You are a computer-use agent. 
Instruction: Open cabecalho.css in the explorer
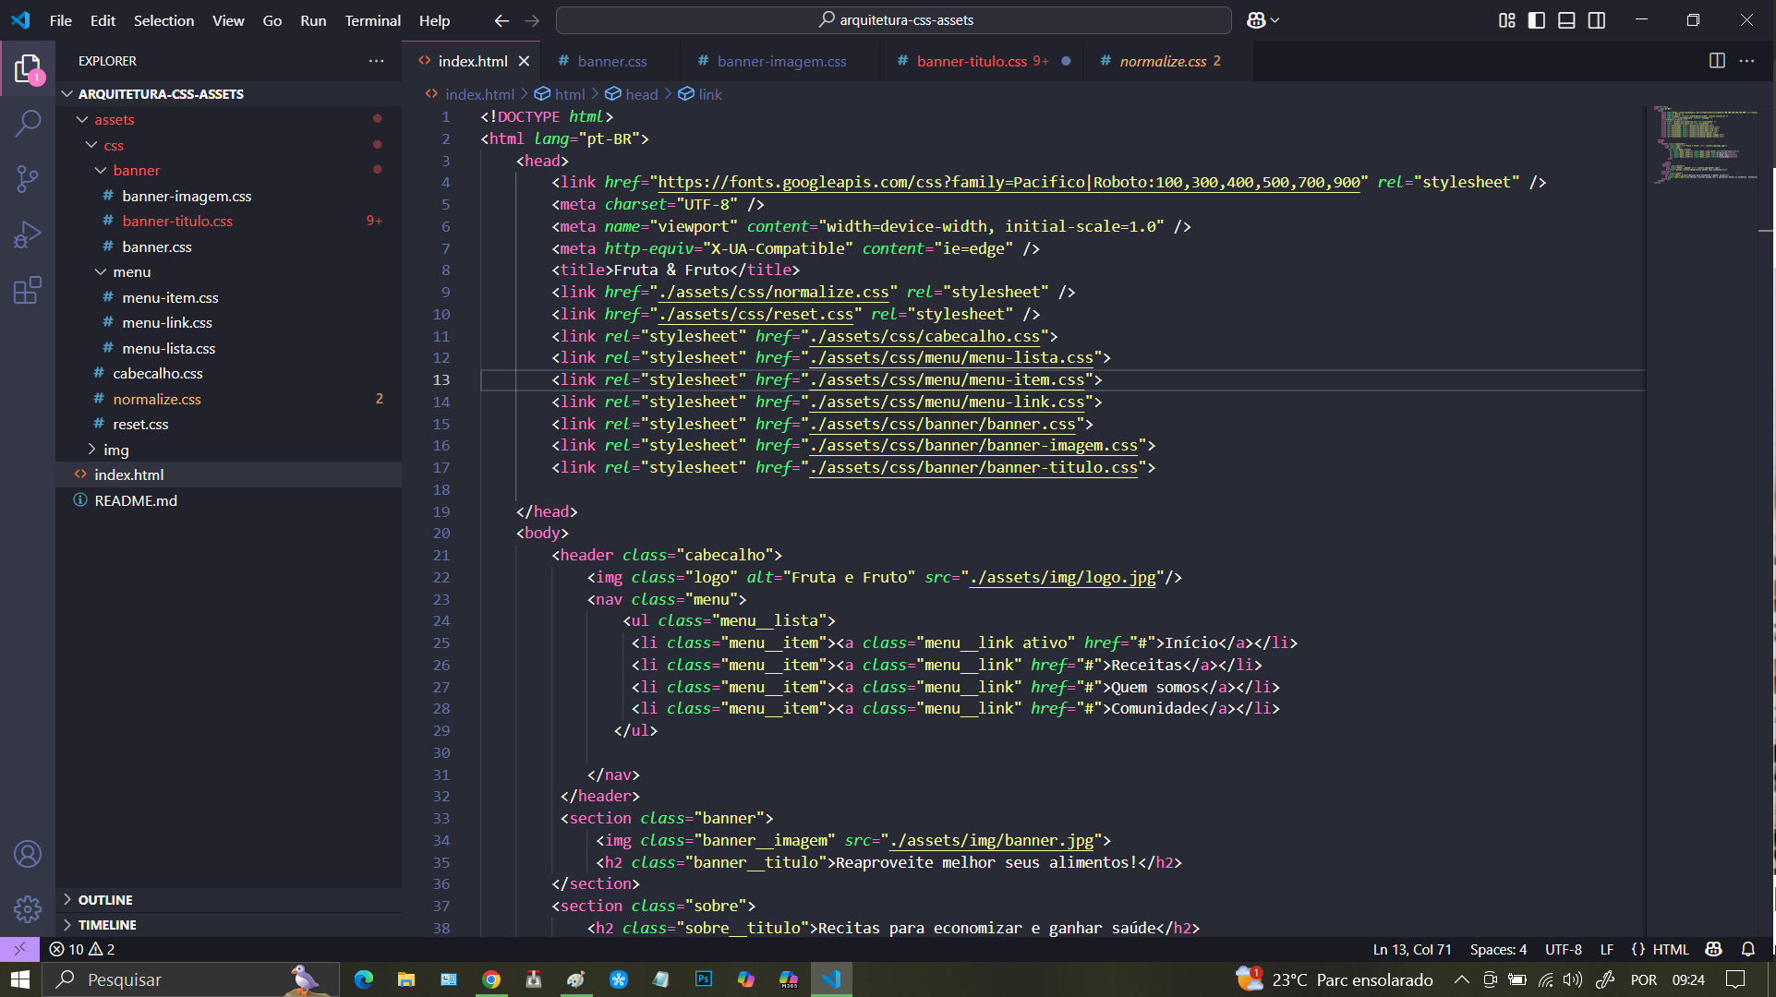(x=228, y=374)
